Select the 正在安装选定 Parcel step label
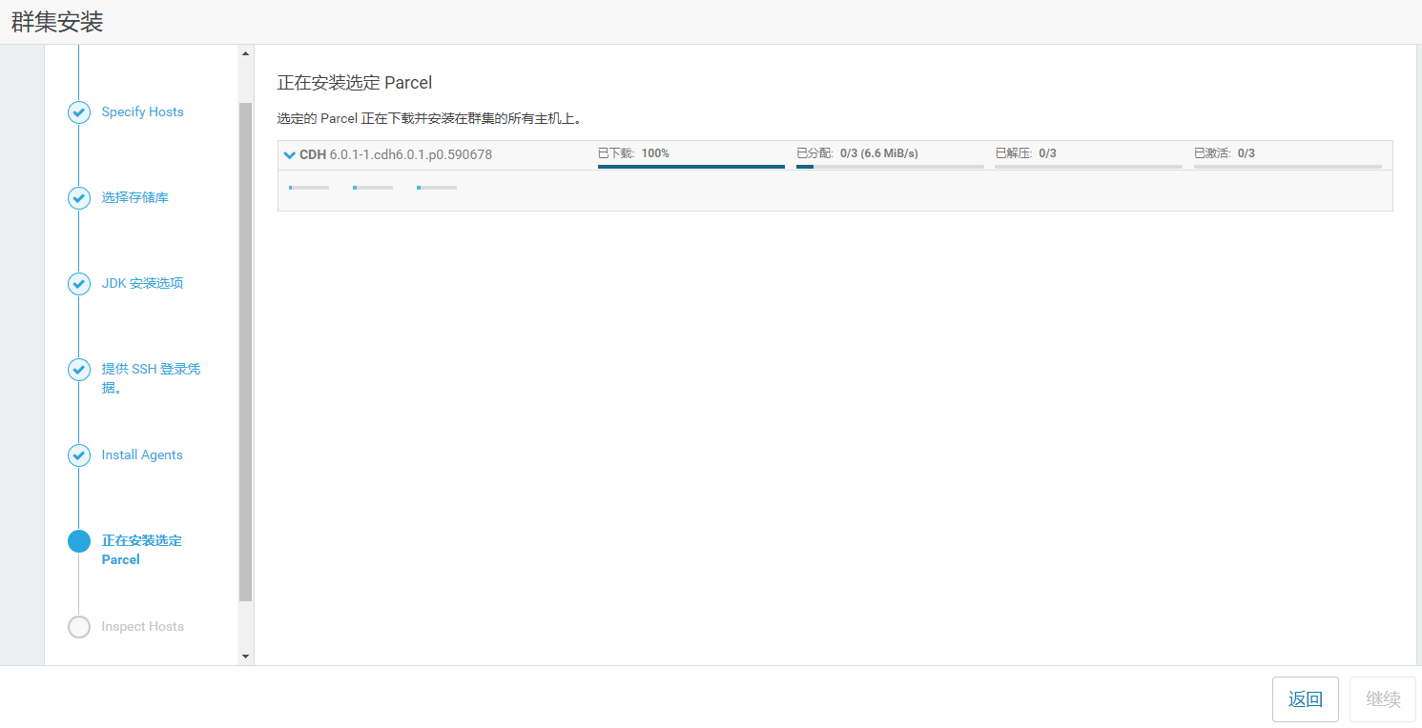1422x728 pixels. click(142, 550)
